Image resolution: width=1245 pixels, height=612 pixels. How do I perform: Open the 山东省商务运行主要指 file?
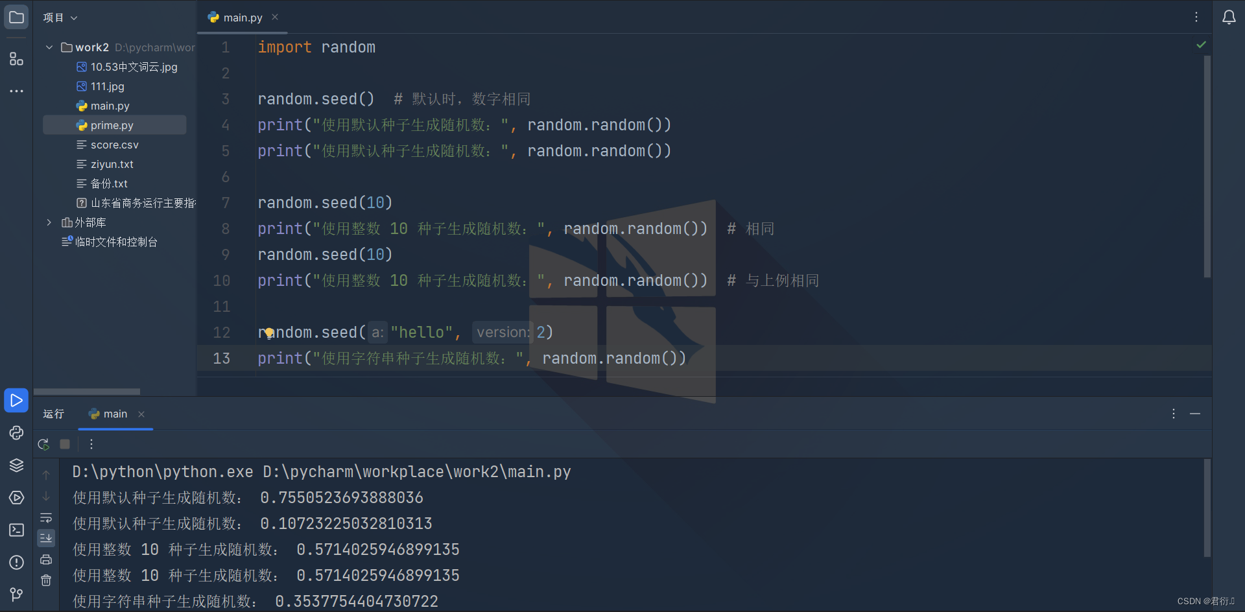point(136,203)
